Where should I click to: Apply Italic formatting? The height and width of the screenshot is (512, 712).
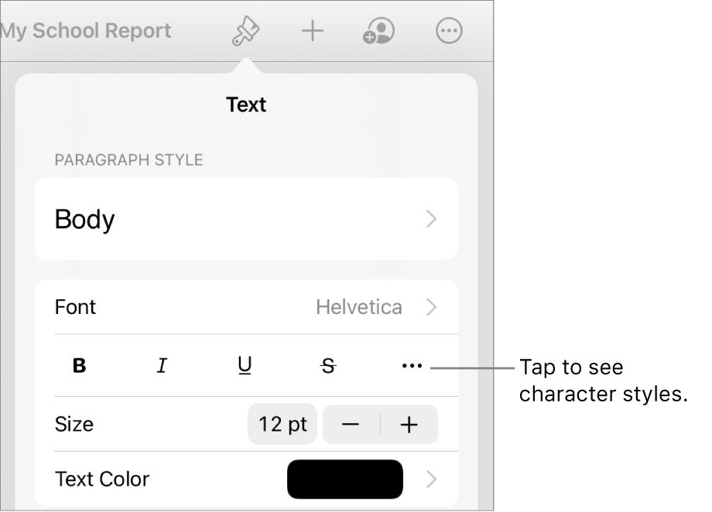(161, 366)
